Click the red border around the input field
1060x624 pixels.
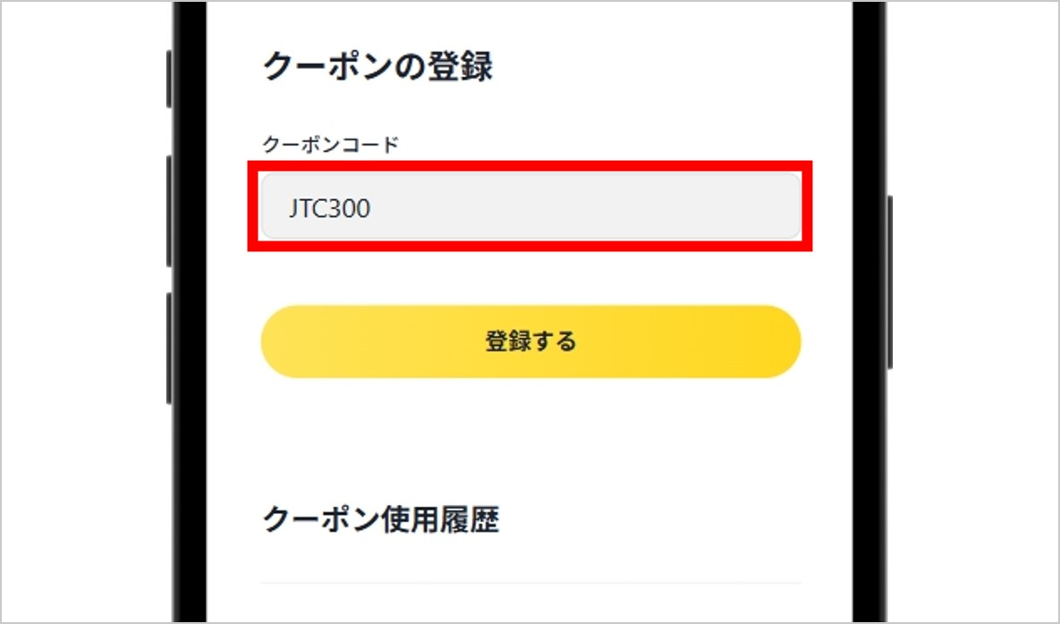point(531,168)
